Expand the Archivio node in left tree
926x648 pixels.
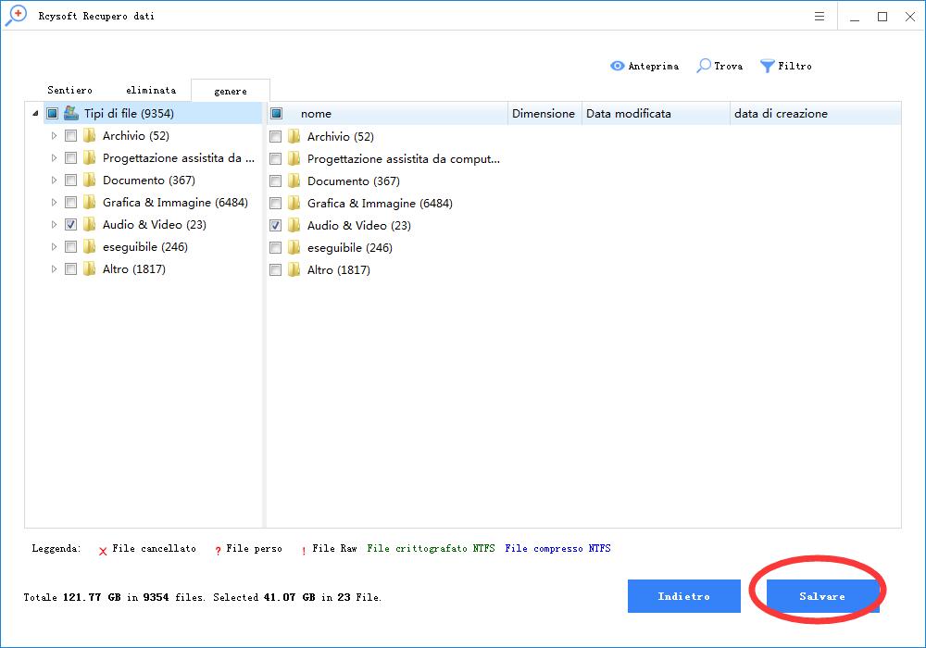pos(54,135)
